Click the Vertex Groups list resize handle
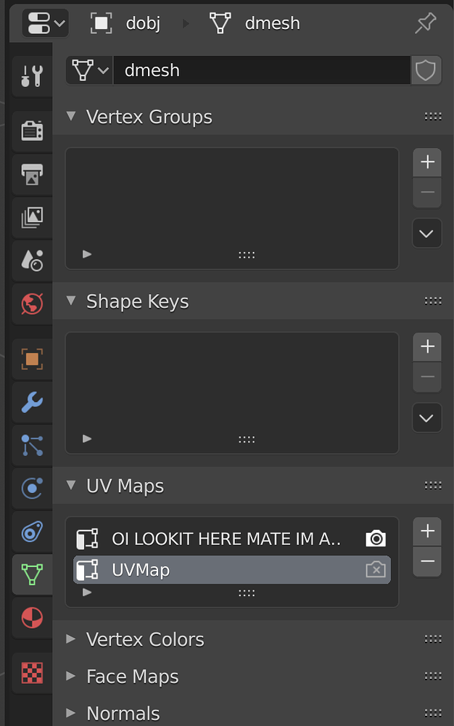454x726 pixels. coord(247,255)
